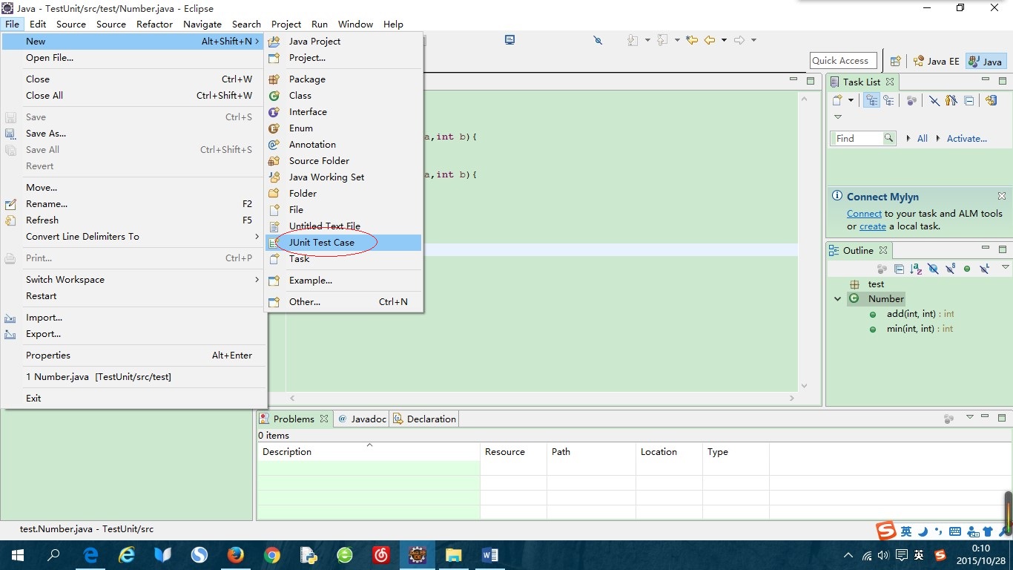Click Java Project in the New submenu
Image resolution: width=1013 pixels, height=570 pixels.
343,42
